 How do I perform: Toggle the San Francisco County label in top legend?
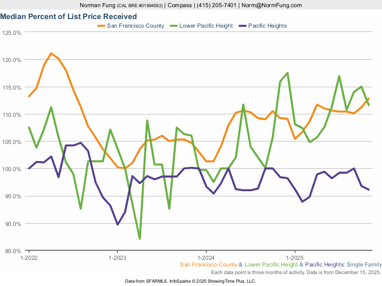point(136,26)
